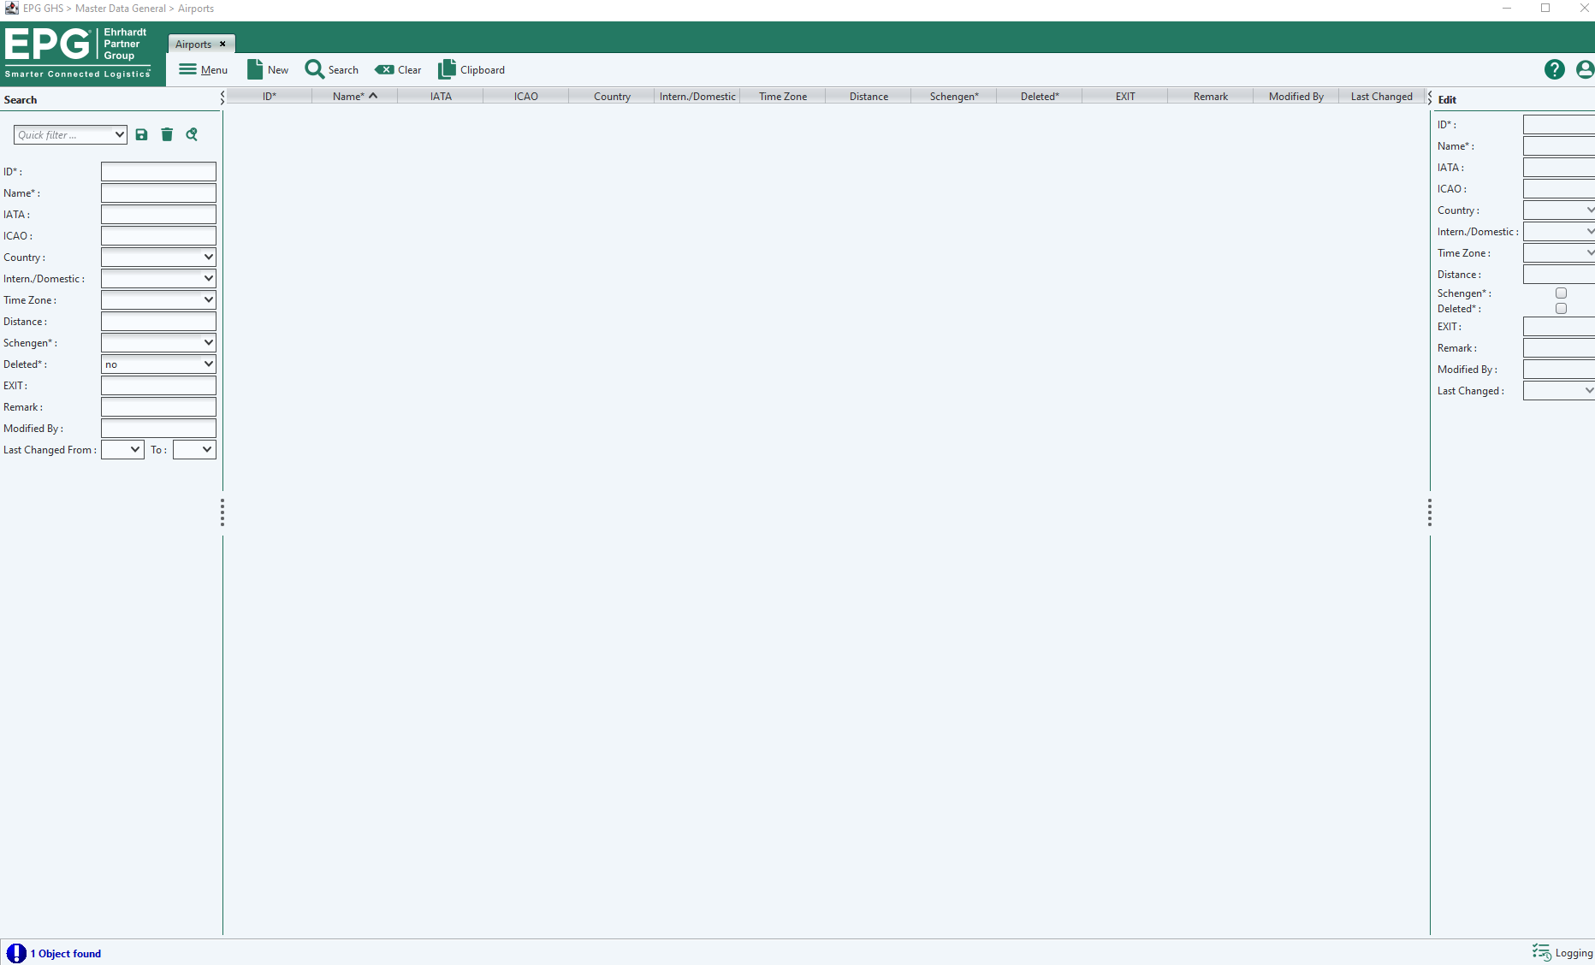This screenshot has width=1595, height=965.
Task: Focus the ICAO field in Search panel
Action: click(x=158, y=235)
